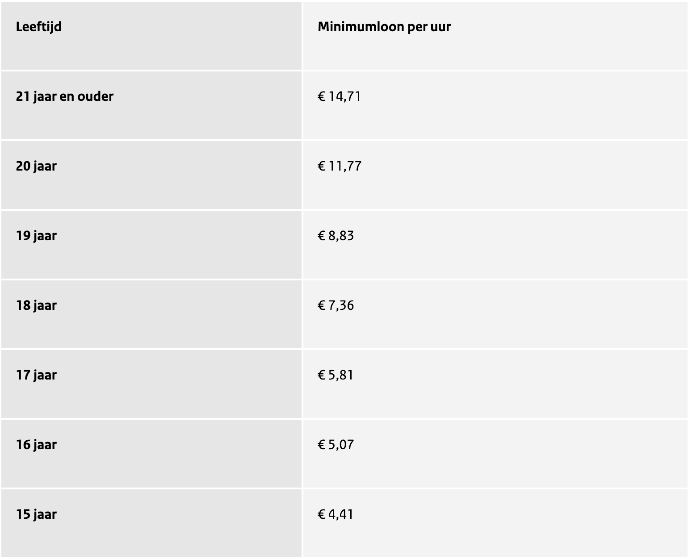Click the Minimumloon per uur header
The width and height of the screenshot is (688, 559).
point(384,27)
